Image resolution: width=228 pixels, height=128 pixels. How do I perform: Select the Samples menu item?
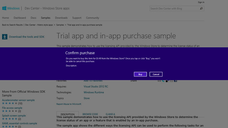[x=46, y=18]
